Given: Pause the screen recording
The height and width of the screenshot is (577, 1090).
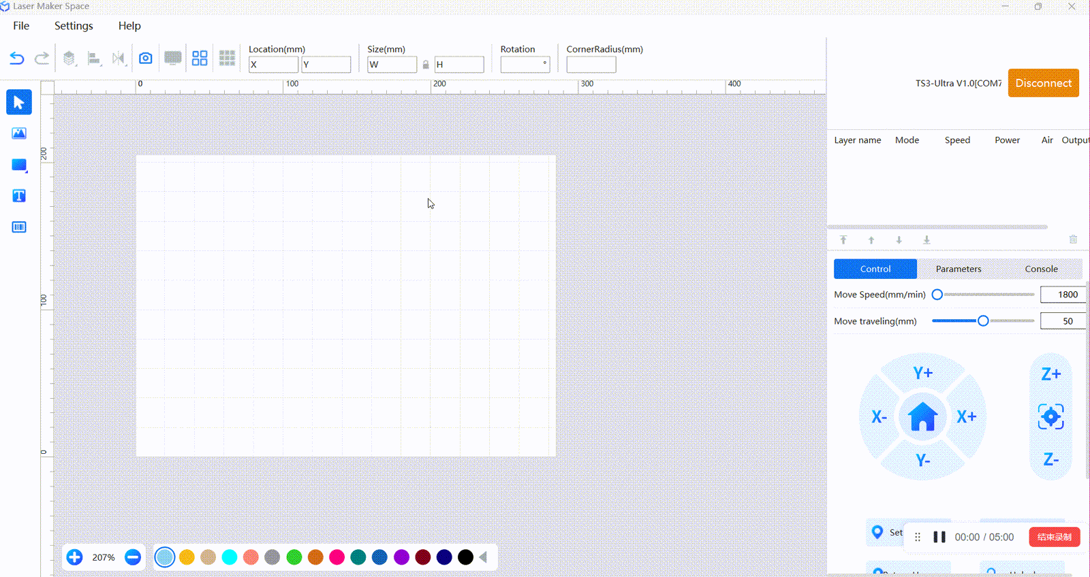Looking at the screenshot, I should click(x=939, y=537).
